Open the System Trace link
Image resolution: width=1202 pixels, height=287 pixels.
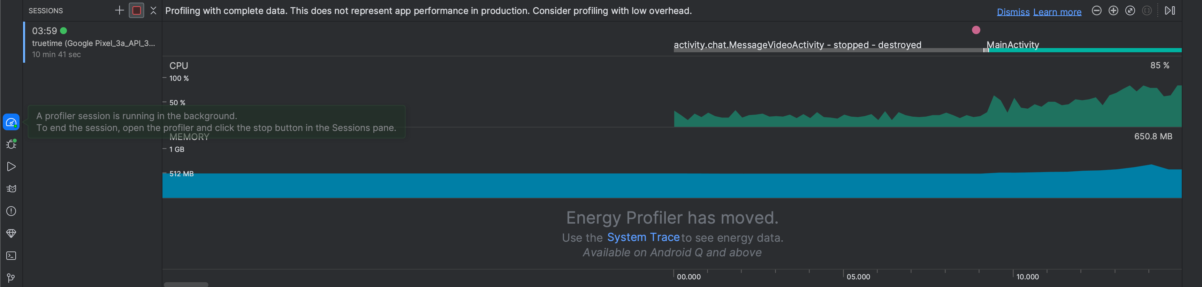643,237
